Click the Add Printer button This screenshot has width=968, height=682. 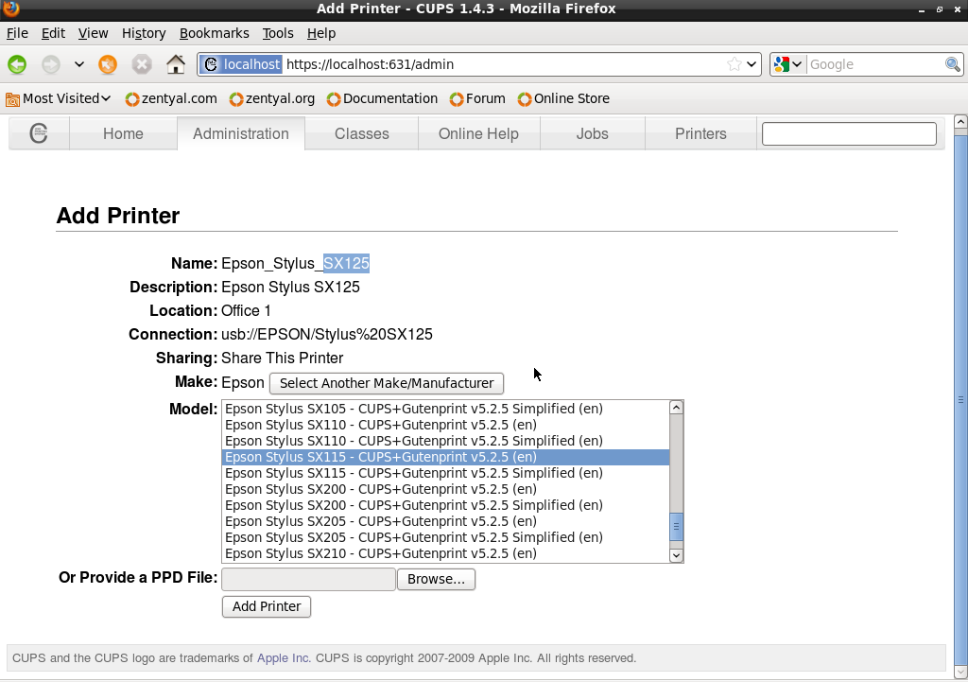tap(266, 606)
